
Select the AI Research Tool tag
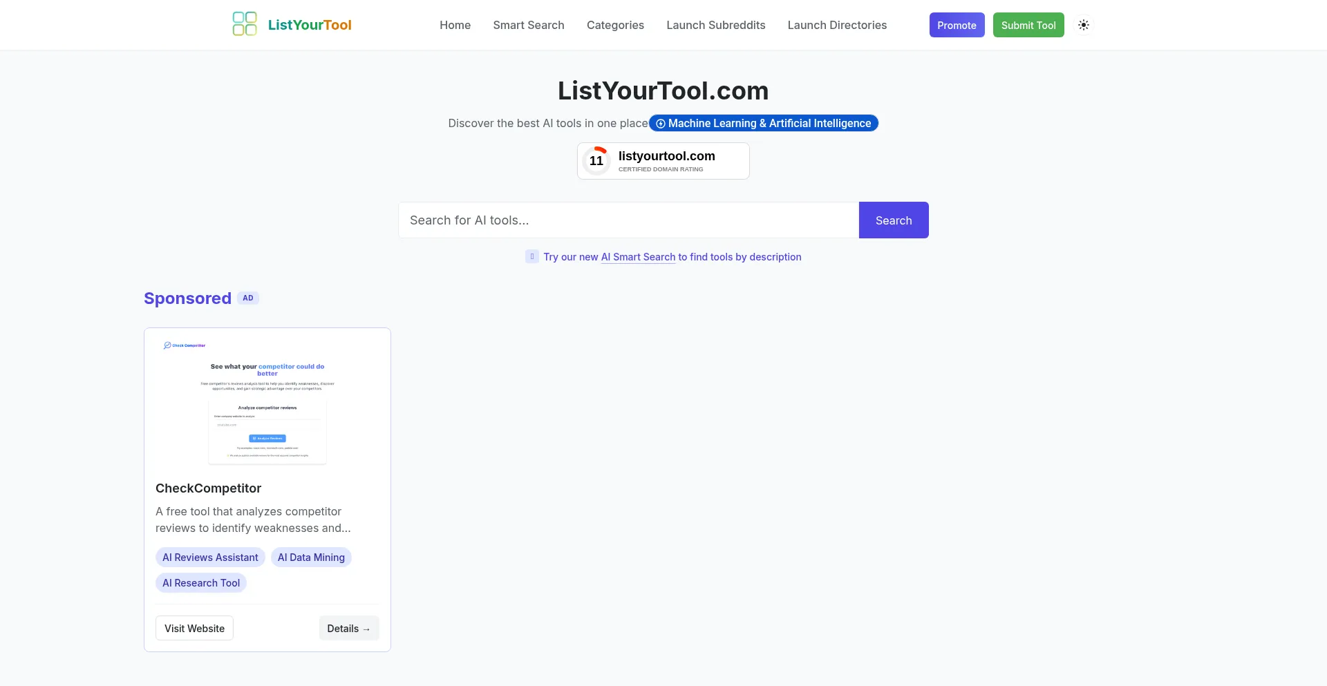201,583
